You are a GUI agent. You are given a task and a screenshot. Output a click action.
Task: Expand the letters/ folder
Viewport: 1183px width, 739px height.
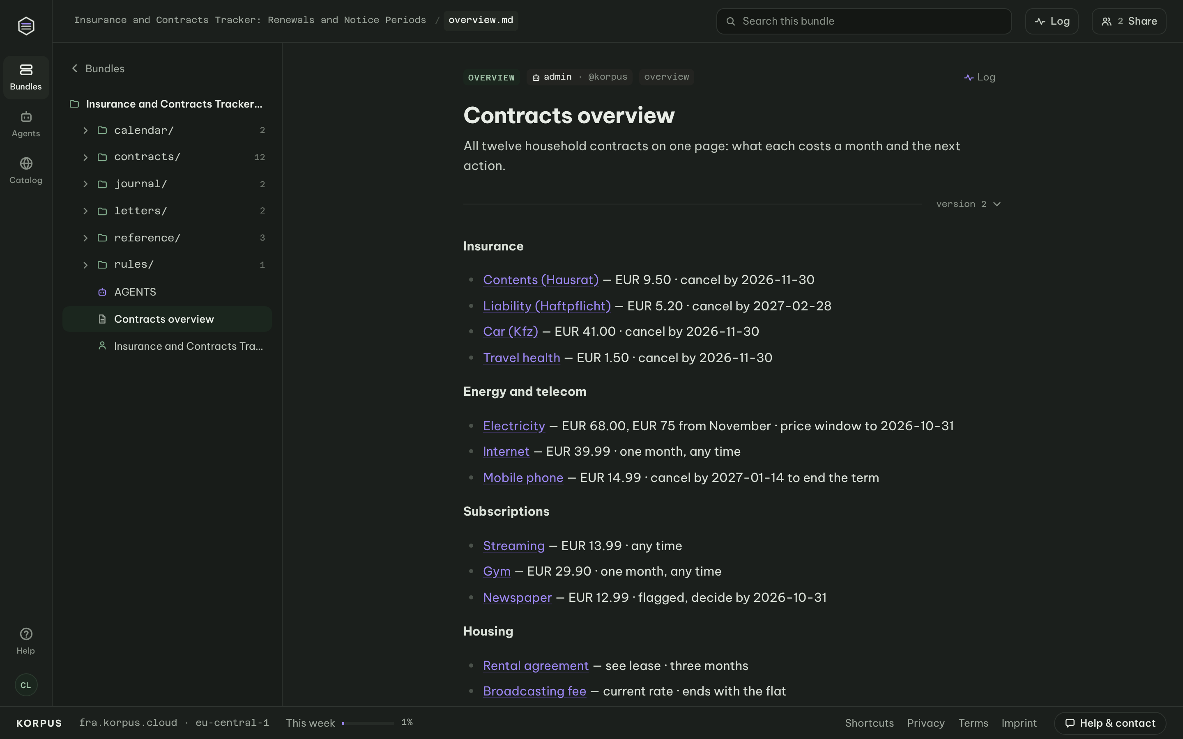pyautogui.click(x=85, y=211)
